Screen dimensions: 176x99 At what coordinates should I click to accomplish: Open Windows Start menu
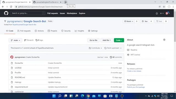(54, 96)
